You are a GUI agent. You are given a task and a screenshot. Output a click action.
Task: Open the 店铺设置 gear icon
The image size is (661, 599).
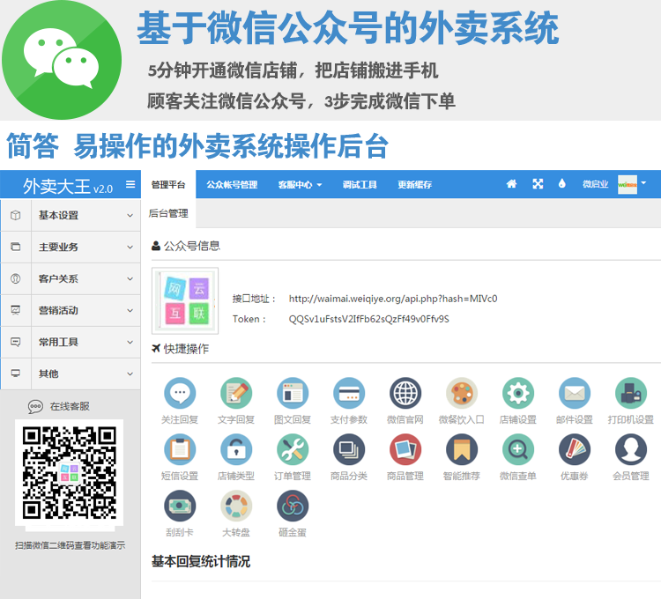coord(518,393)
